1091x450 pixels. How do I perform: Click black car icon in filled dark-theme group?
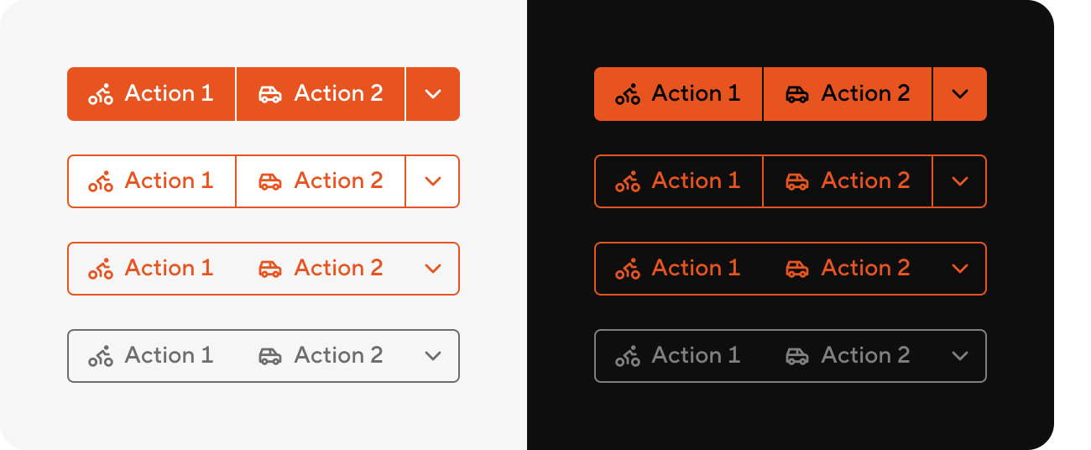click(797, 94)
